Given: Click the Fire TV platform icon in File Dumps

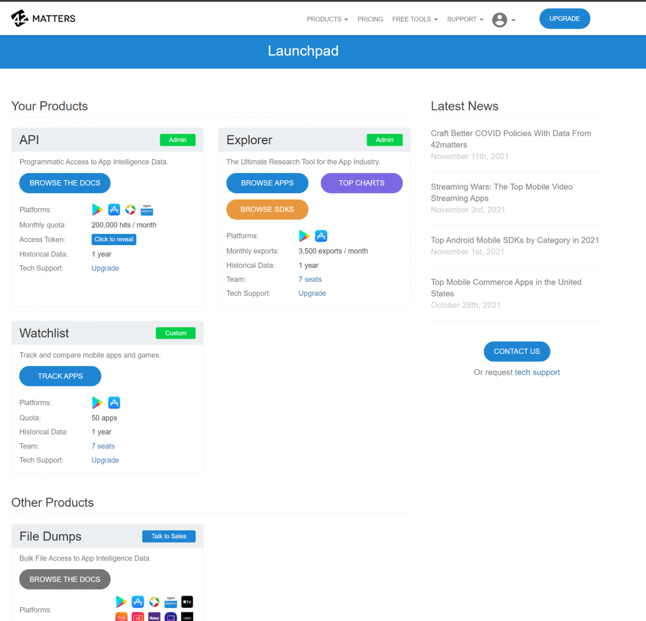Looking at the screenshot, I should (x=121, y=617).
